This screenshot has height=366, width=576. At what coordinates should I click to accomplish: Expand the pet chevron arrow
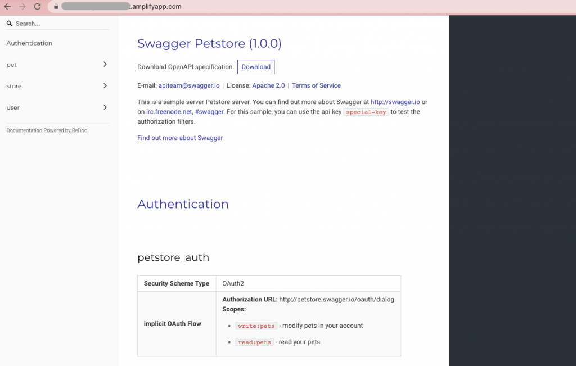[105, 64]
